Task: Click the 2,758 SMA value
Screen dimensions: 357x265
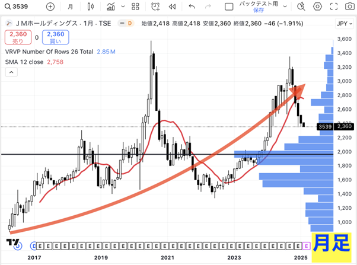Action: coord(55,62)
